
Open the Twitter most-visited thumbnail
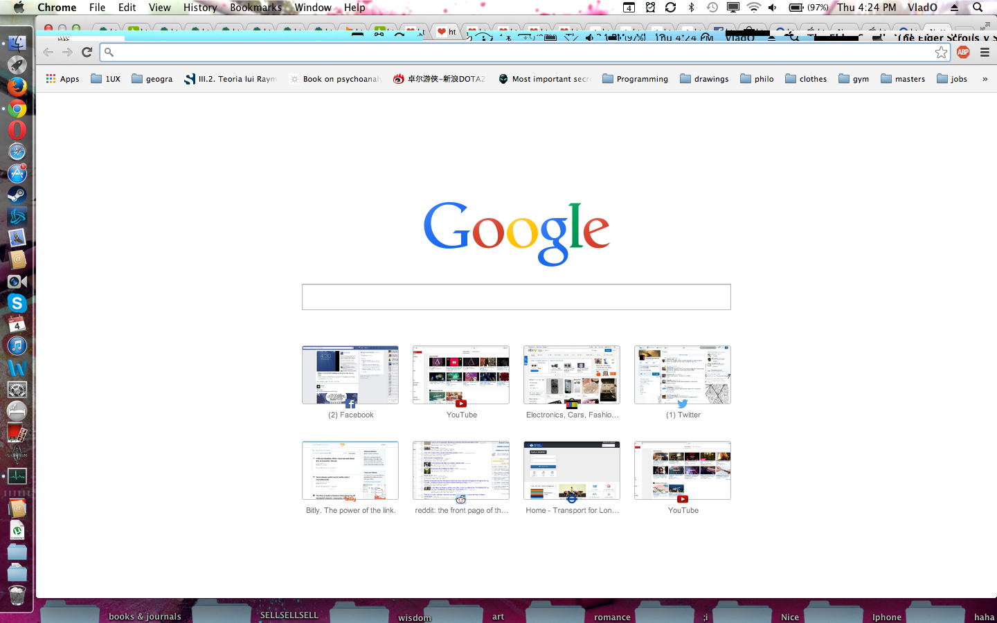pyautogui.click(x=683, y=375)
